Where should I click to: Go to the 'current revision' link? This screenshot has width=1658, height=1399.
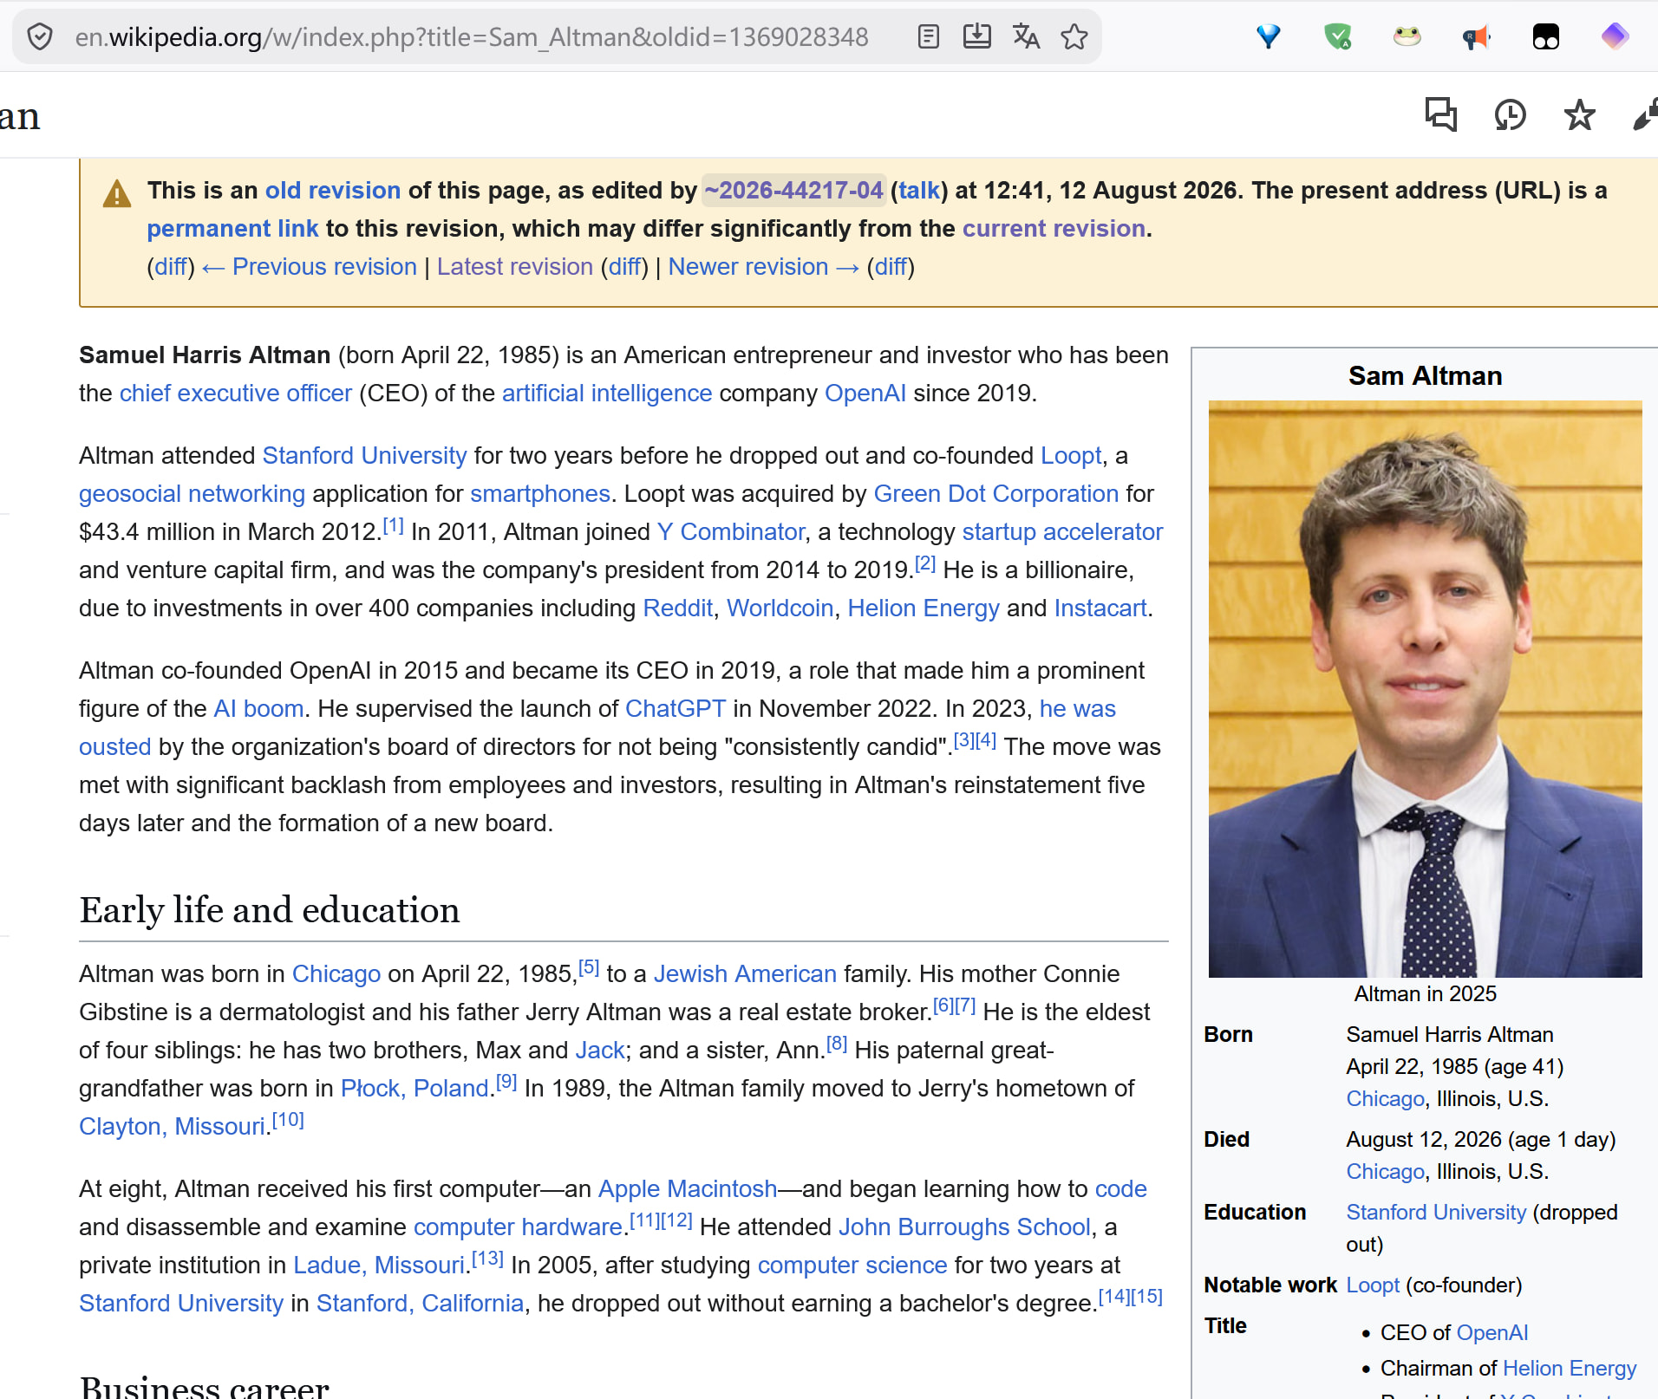[1054, 229]
